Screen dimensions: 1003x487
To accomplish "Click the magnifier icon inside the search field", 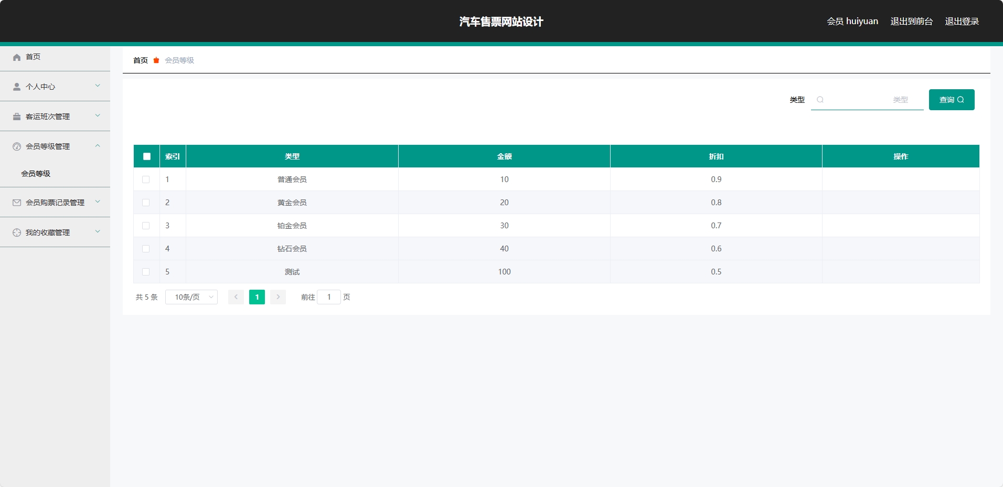I will [x=820, y=100].
